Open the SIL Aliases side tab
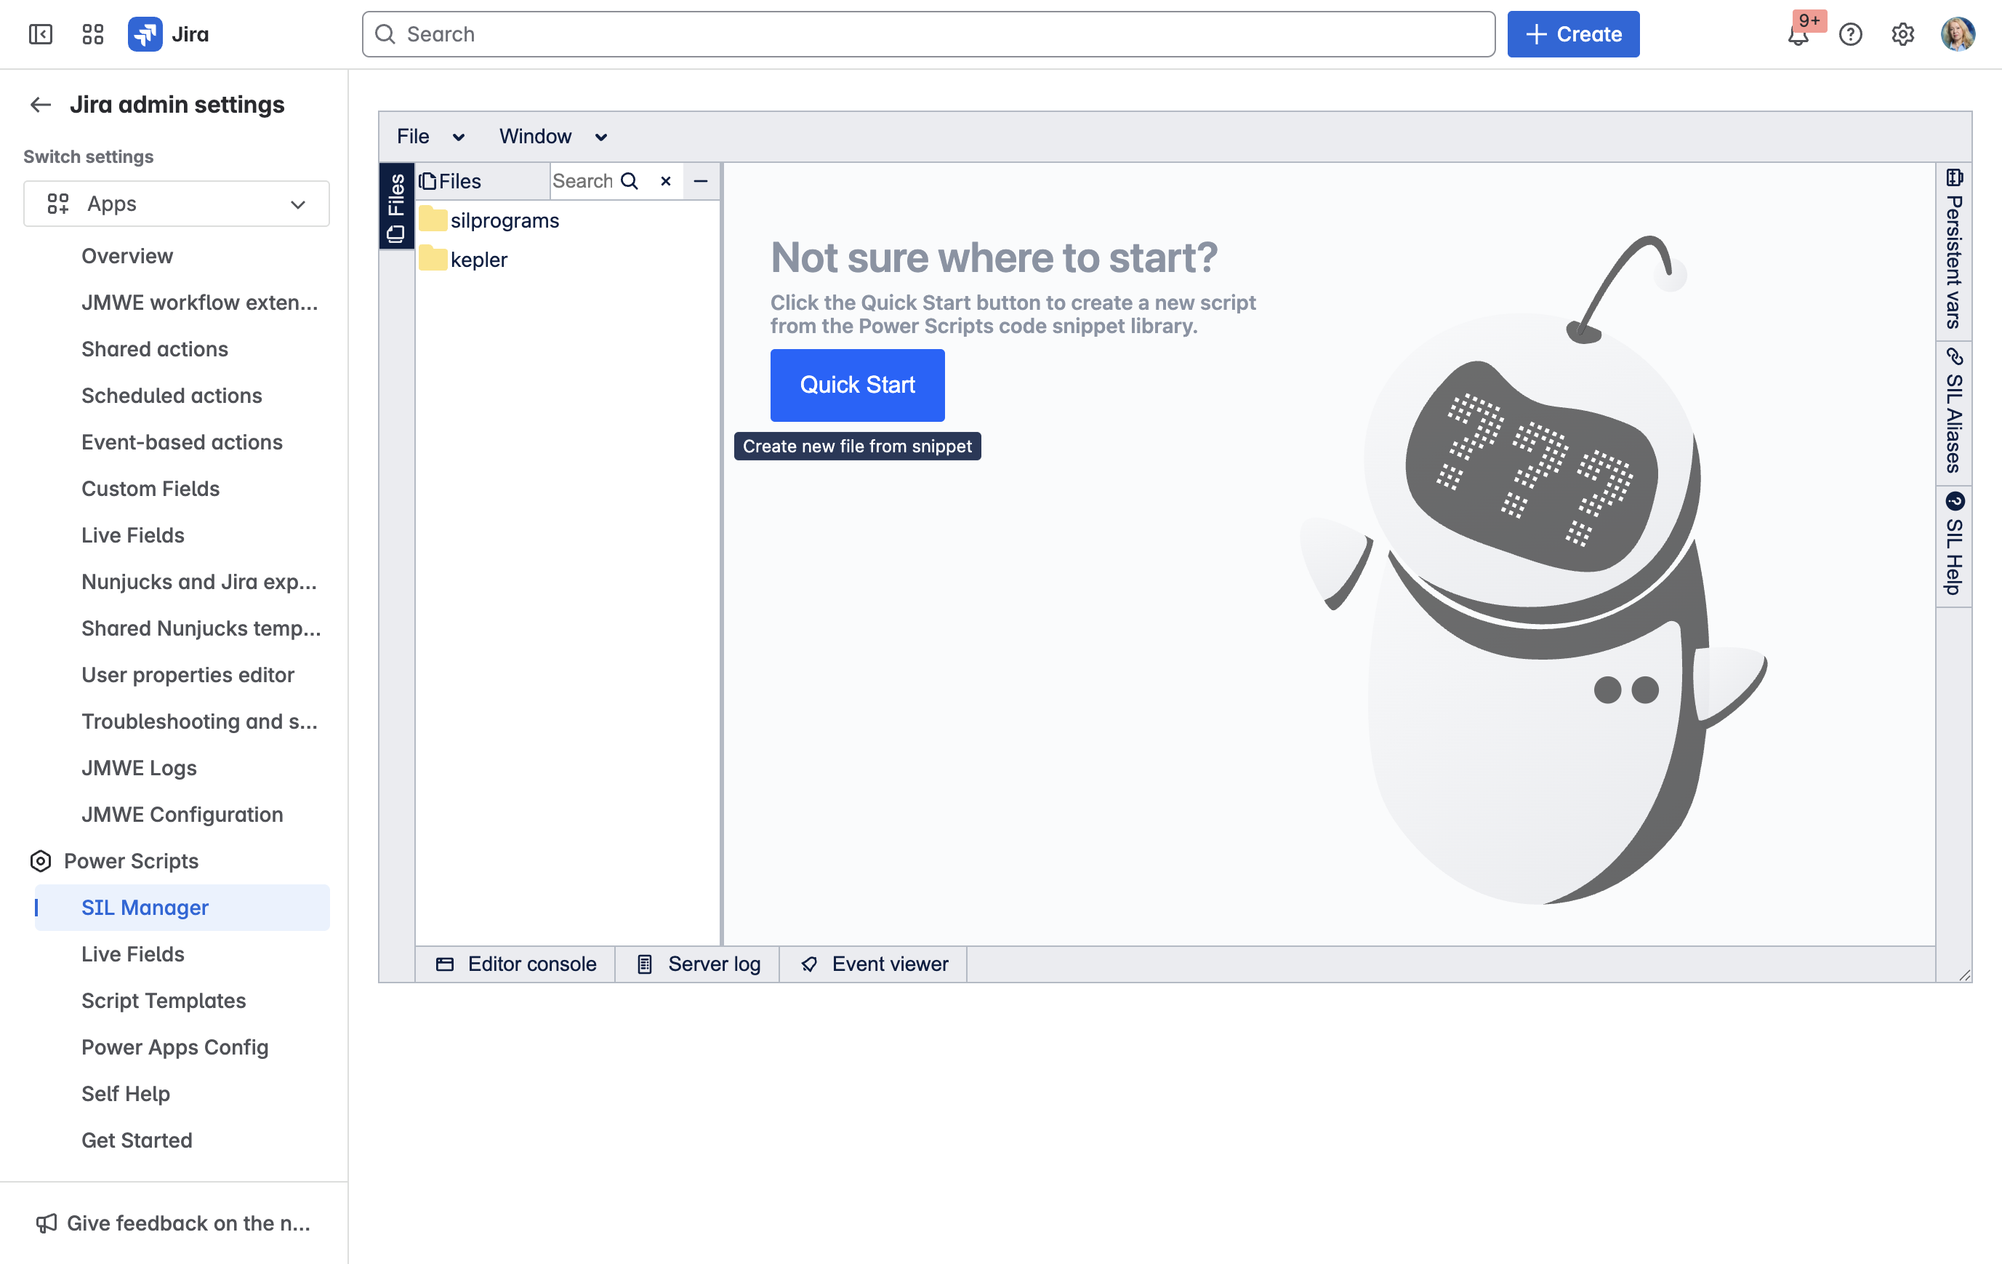The width and height of the screenshot is (2002, 1264). (1954, 412)
